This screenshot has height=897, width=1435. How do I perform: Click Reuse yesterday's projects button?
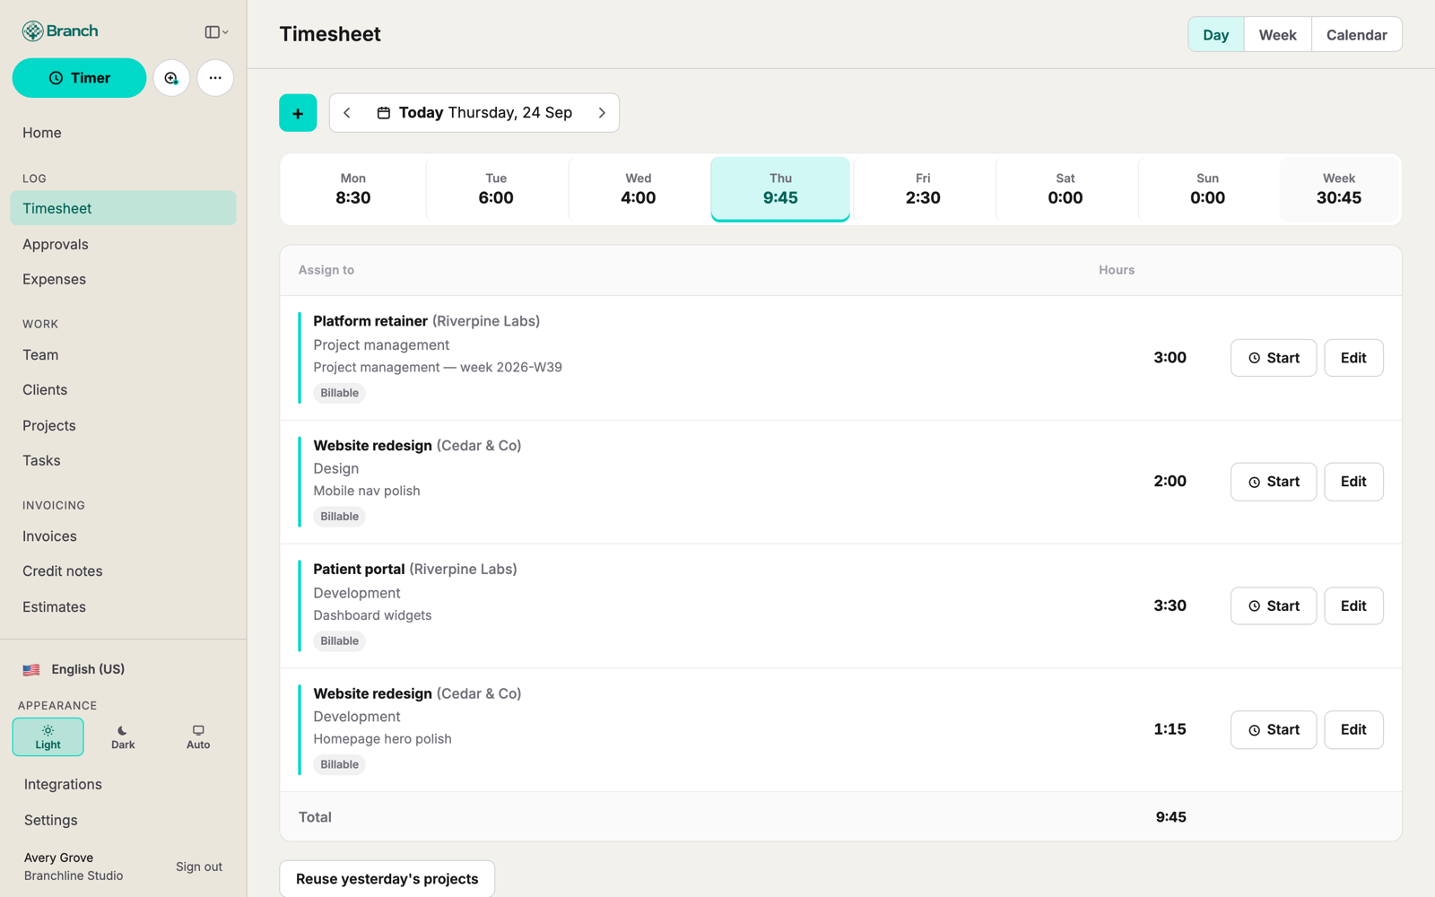click(387, 879)
